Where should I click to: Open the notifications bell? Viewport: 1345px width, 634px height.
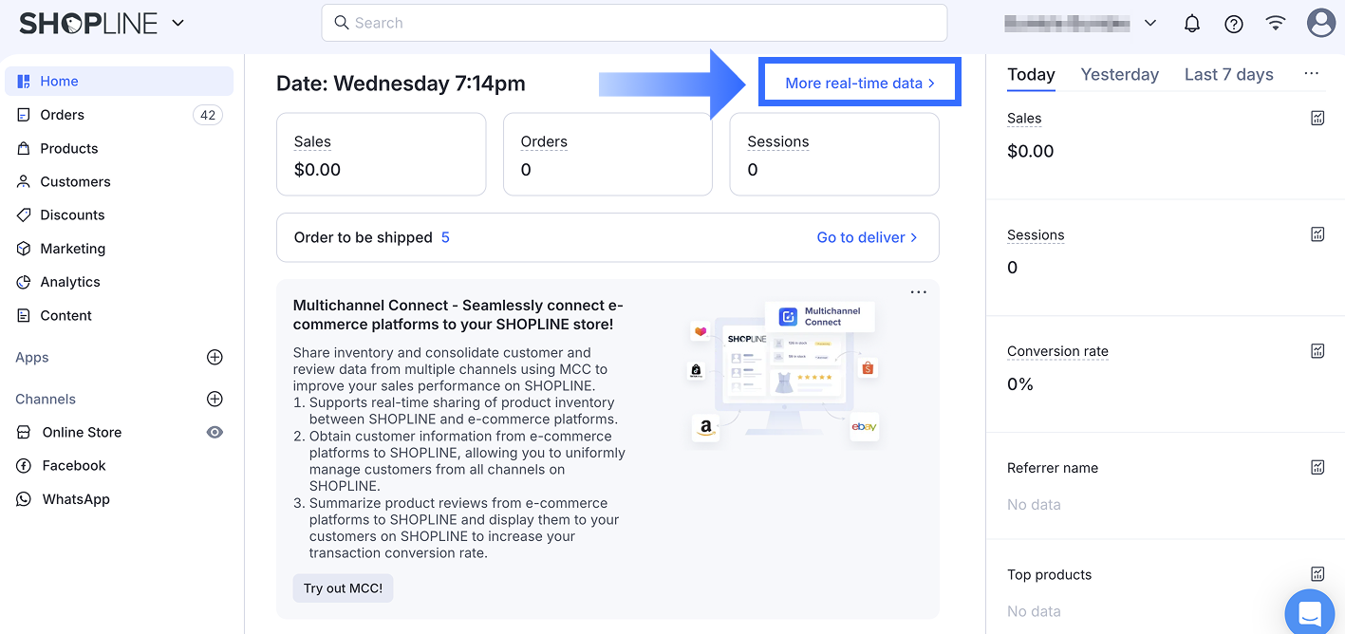click(x=1192, y=24)
